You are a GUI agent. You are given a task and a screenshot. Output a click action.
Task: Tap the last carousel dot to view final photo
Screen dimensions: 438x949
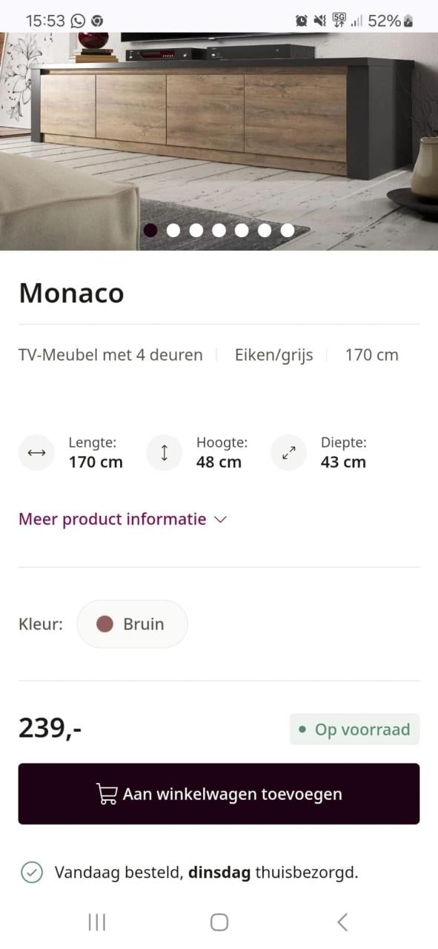pos(287,230)
